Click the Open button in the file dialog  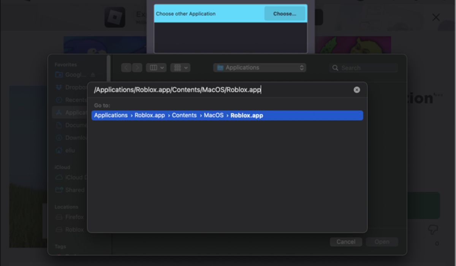[x=382, y=242]
